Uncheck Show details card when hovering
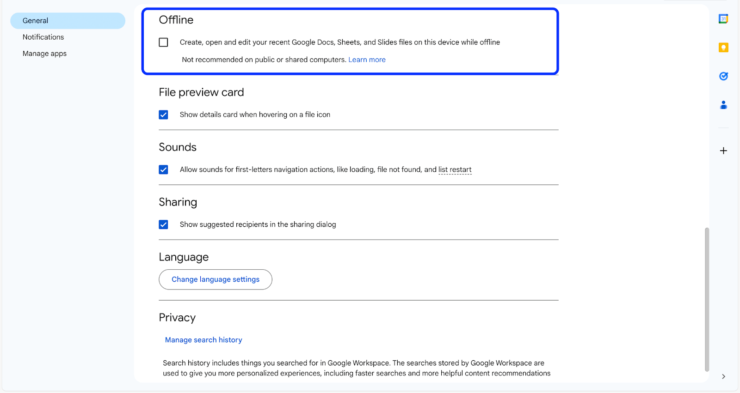The width and height of the screenshot is (740, 393). click(163, 115)
